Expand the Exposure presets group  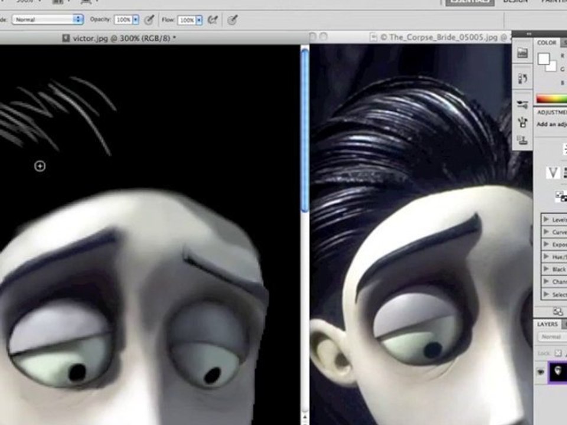(x=546, y=244)
